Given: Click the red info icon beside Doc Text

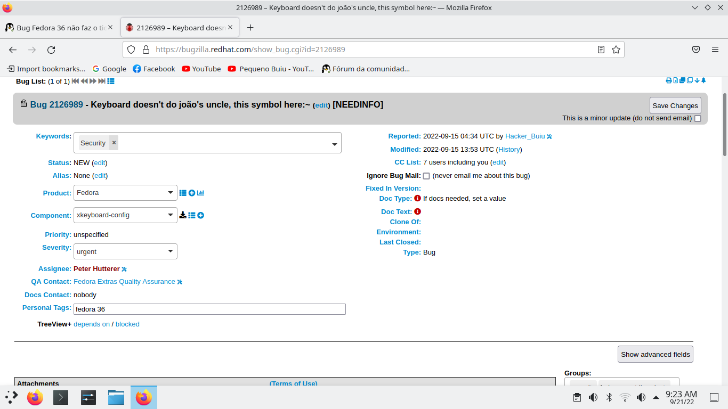Looking at the screenshot, I should [x=417, y=211].
